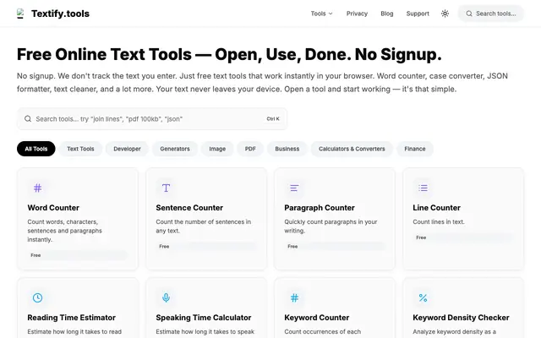Click 'Quickly count paragraphs in your writing.' text
Viewport: 541px width, 338px height.
click(331, 226)
